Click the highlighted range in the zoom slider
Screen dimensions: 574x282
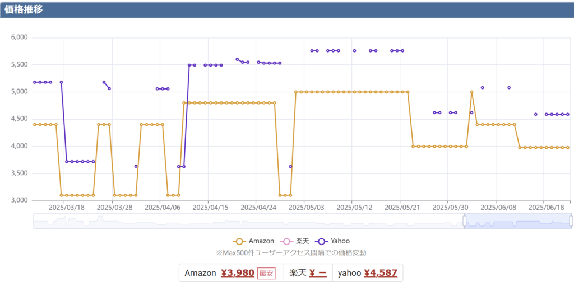[517, 221]
